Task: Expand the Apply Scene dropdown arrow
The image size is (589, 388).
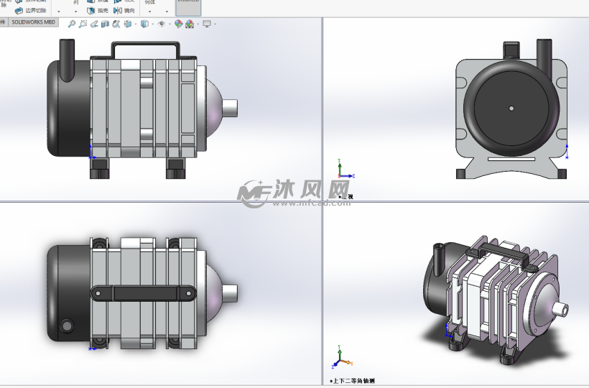Action: pyautogui.click(x=198, y=24)
